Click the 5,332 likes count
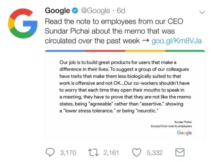 [154, 153]
